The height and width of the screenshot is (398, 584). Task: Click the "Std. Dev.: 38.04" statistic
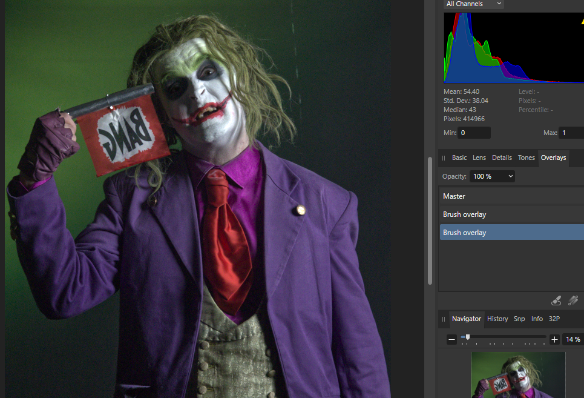tap(465, 101)
